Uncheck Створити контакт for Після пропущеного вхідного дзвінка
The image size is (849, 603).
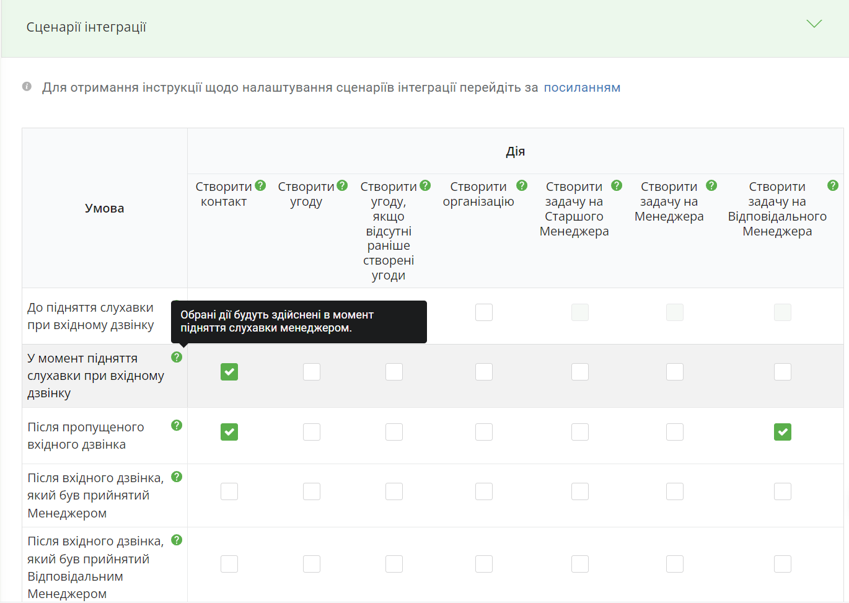point(229,432)
